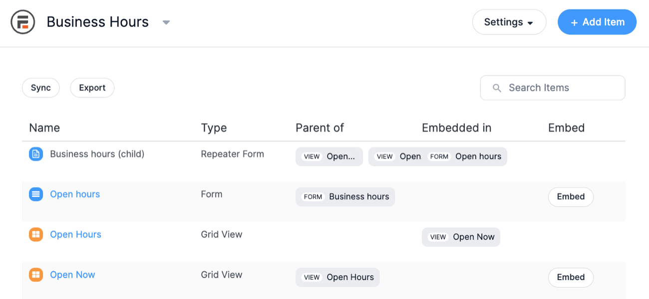Click the Business Hours page title
The image size is (649, 299).
98,22
